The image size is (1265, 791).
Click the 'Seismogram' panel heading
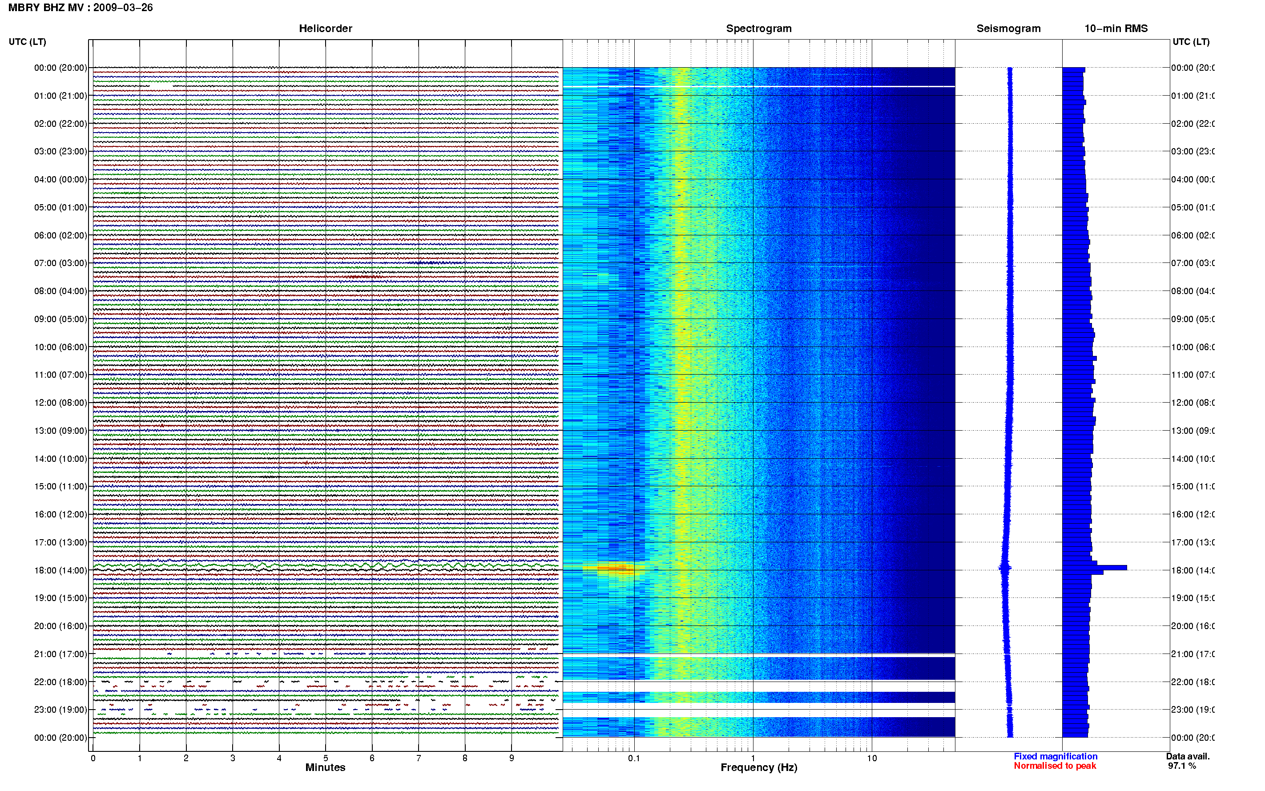1008,29
